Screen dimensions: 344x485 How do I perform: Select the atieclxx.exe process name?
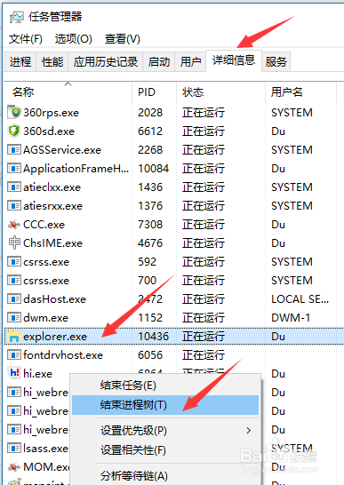click(x=52, y=187)
